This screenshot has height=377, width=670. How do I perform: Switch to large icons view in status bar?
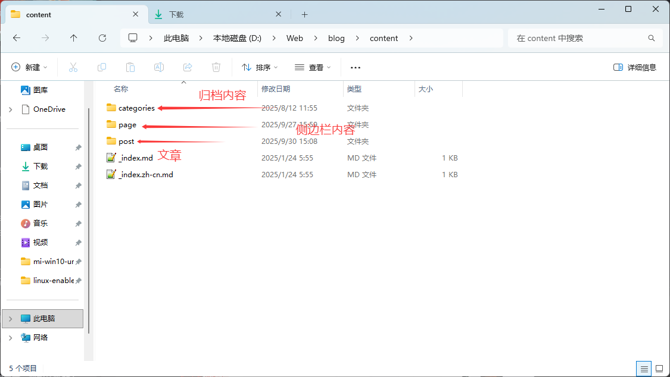659,369
